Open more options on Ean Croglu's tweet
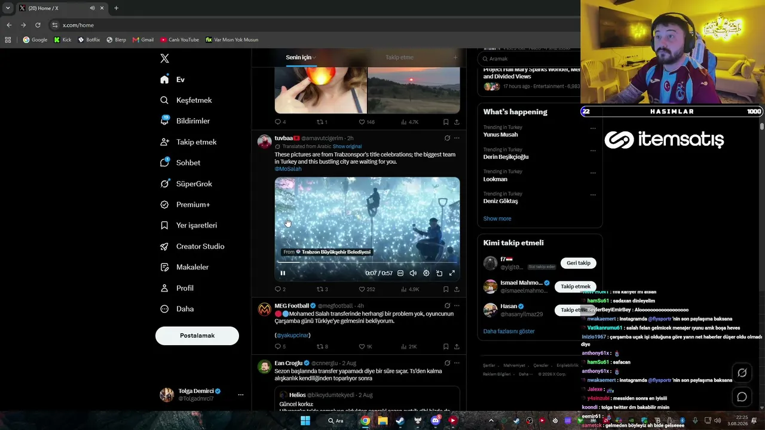The height and width of the screenshot is (430, 765). point(457,363)
